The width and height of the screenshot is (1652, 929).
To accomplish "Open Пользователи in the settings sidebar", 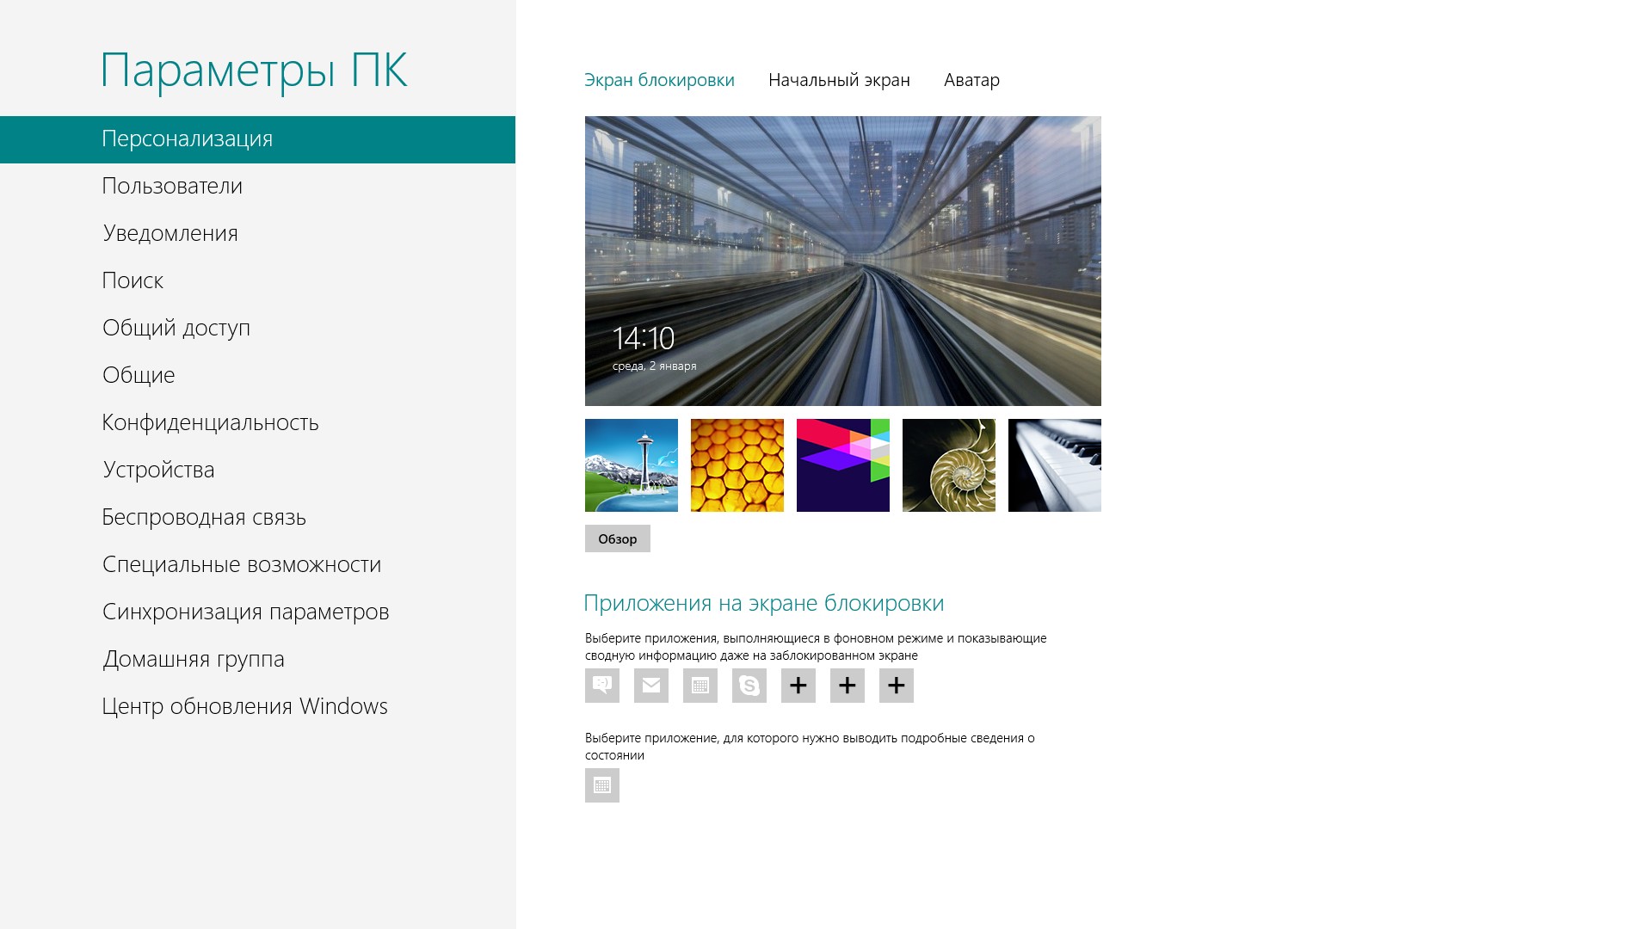I will (172, 187).
